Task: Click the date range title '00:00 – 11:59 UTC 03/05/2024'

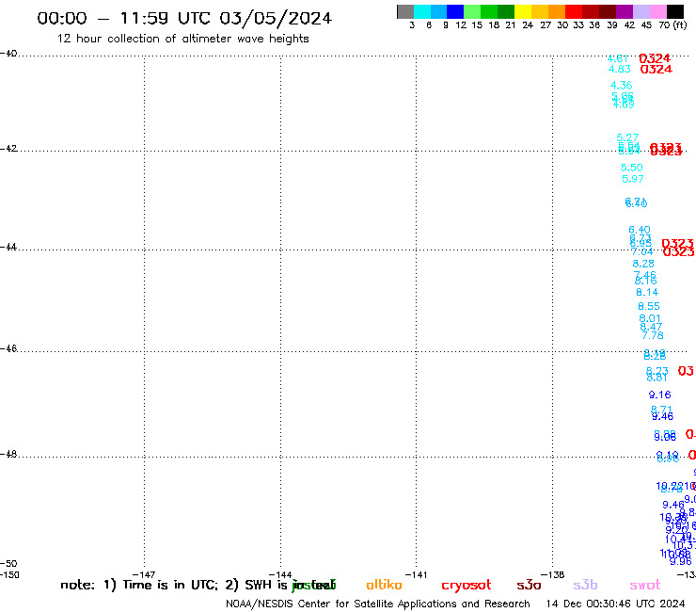Action: [x=184, y=18]
